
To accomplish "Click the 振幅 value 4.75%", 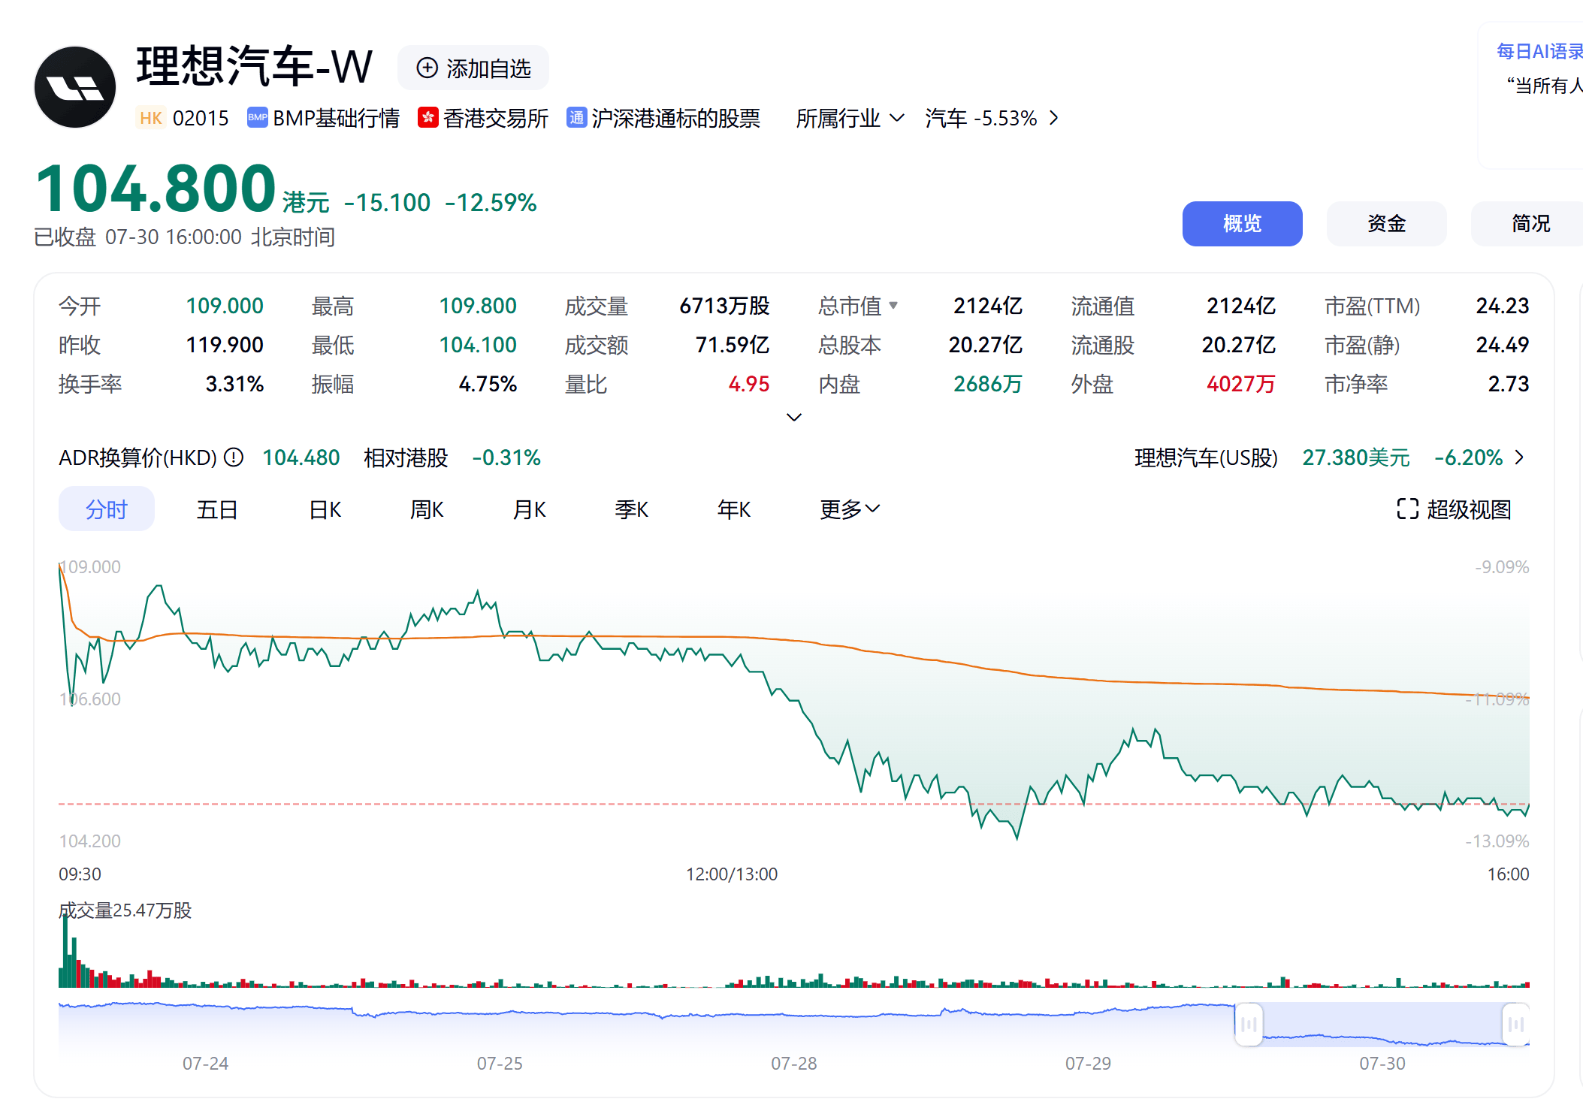I will point(488,384).
